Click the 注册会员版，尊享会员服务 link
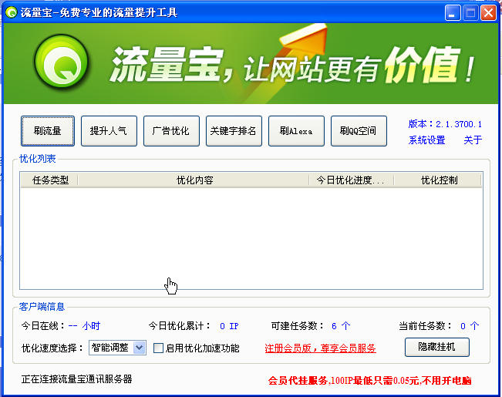This screenshot has height=397, width=502. (x=320, y=348)
